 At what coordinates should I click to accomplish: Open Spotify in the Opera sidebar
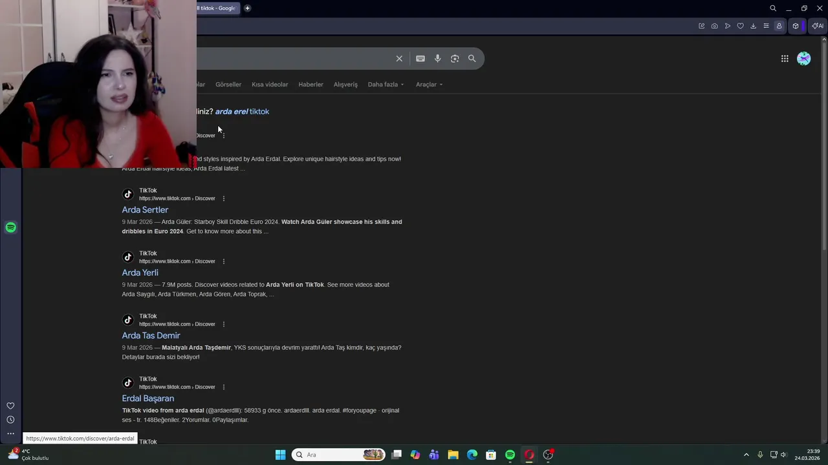10,227
